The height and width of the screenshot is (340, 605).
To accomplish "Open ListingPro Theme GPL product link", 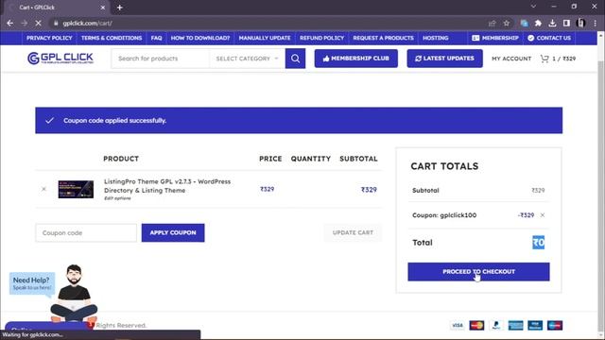I will point(167,186).
